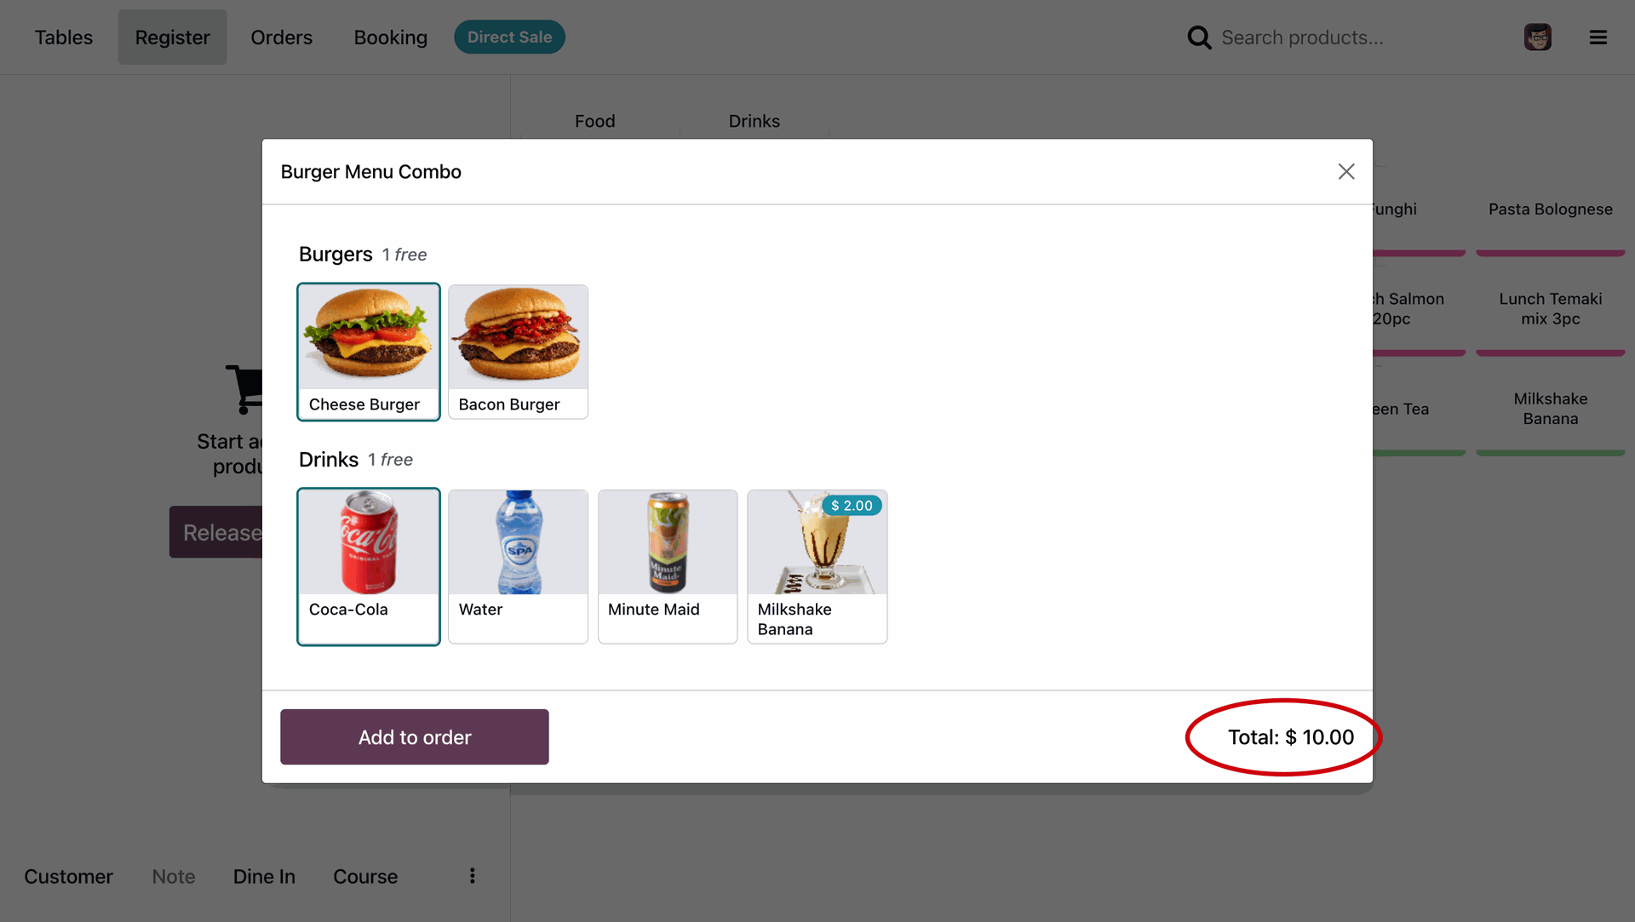Select the Water bottle image
Screen dimensions: 1635x922
(518, 542)
